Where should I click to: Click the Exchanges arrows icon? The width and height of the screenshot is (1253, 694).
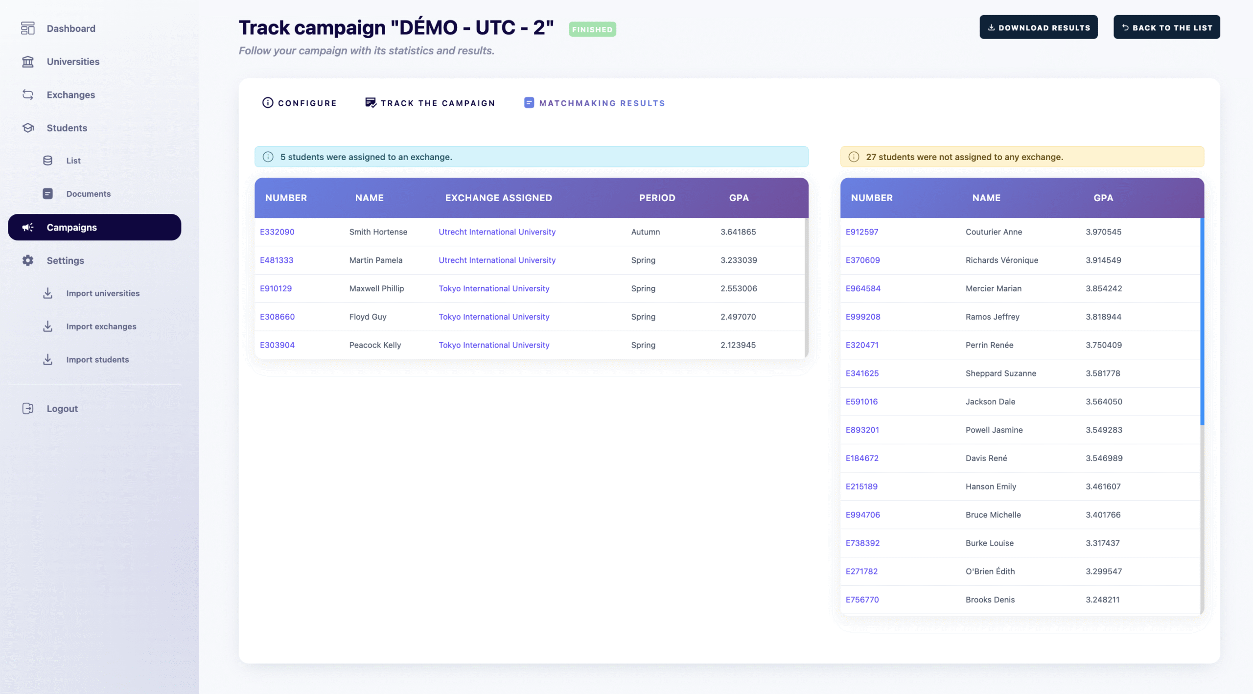pos(28,94)
